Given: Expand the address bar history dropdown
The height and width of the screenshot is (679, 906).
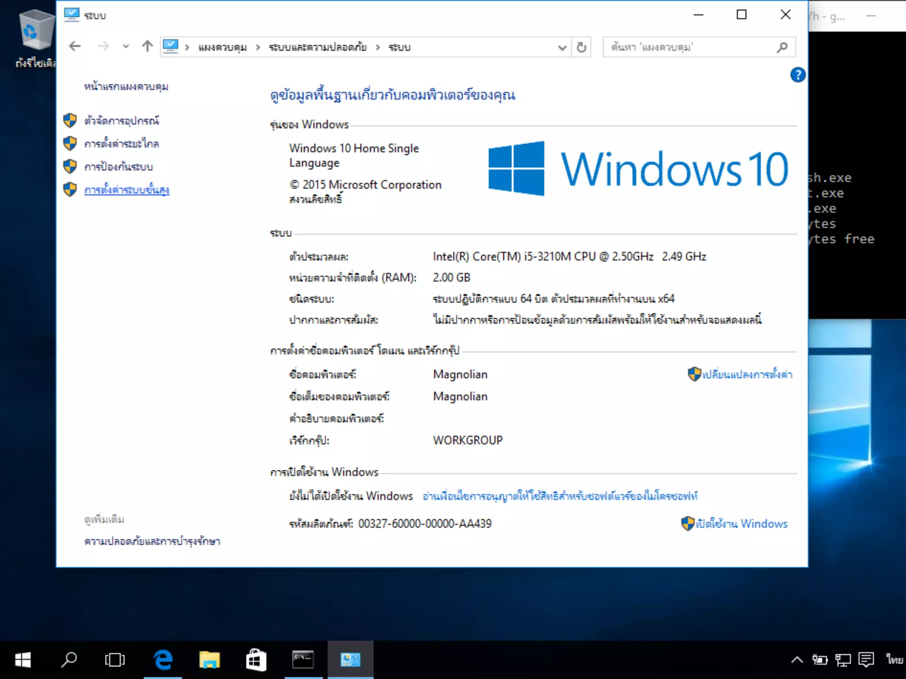Looking at the screenshot, I should coord(562,47).
